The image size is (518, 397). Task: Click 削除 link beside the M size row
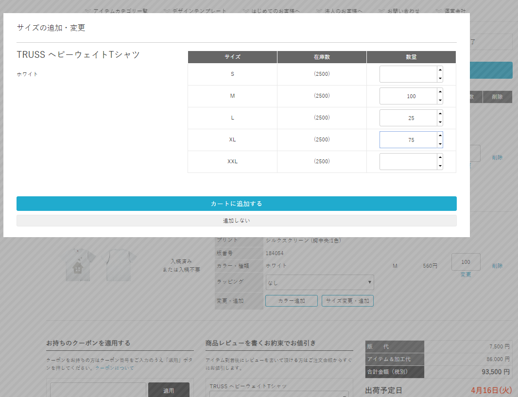pos(497,266)
